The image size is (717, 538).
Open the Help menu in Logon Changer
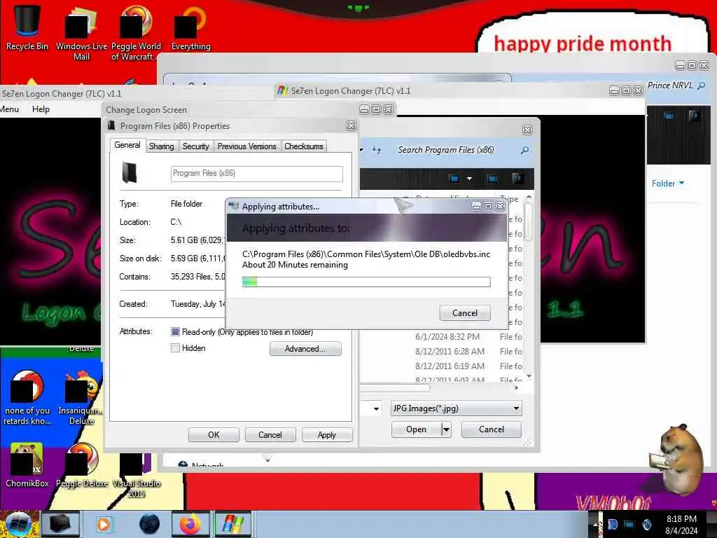tap(41, 109)
